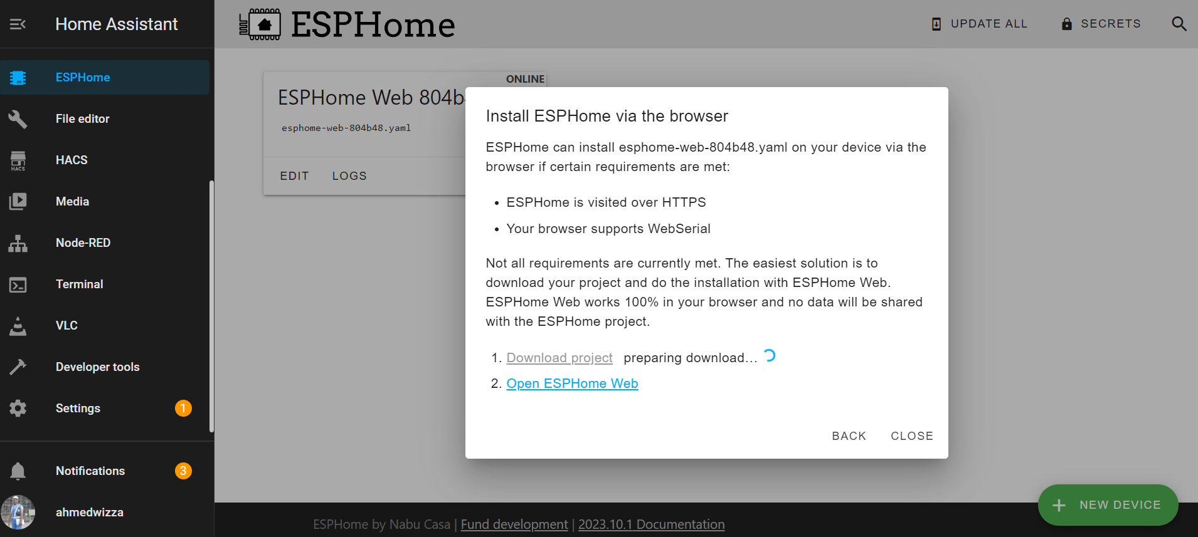
Task: Click the Notifications bell icon
Action: [x=18, y=471]
